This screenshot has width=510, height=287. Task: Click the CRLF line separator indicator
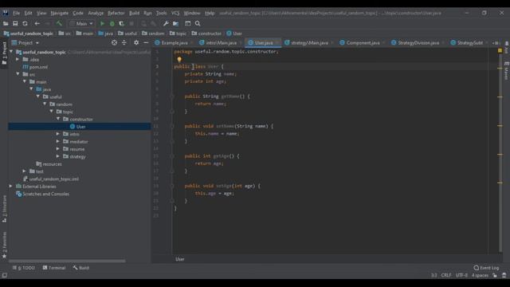[x=446, y=275]
